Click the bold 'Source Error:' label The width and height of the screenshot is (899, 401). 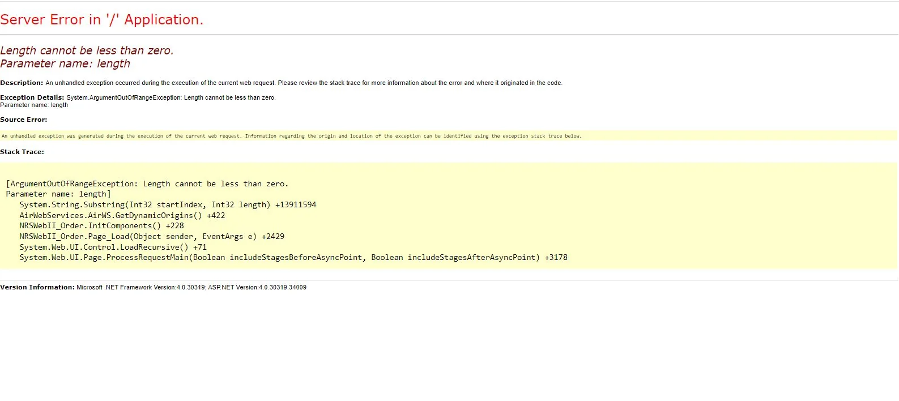[x=24, y=120]
